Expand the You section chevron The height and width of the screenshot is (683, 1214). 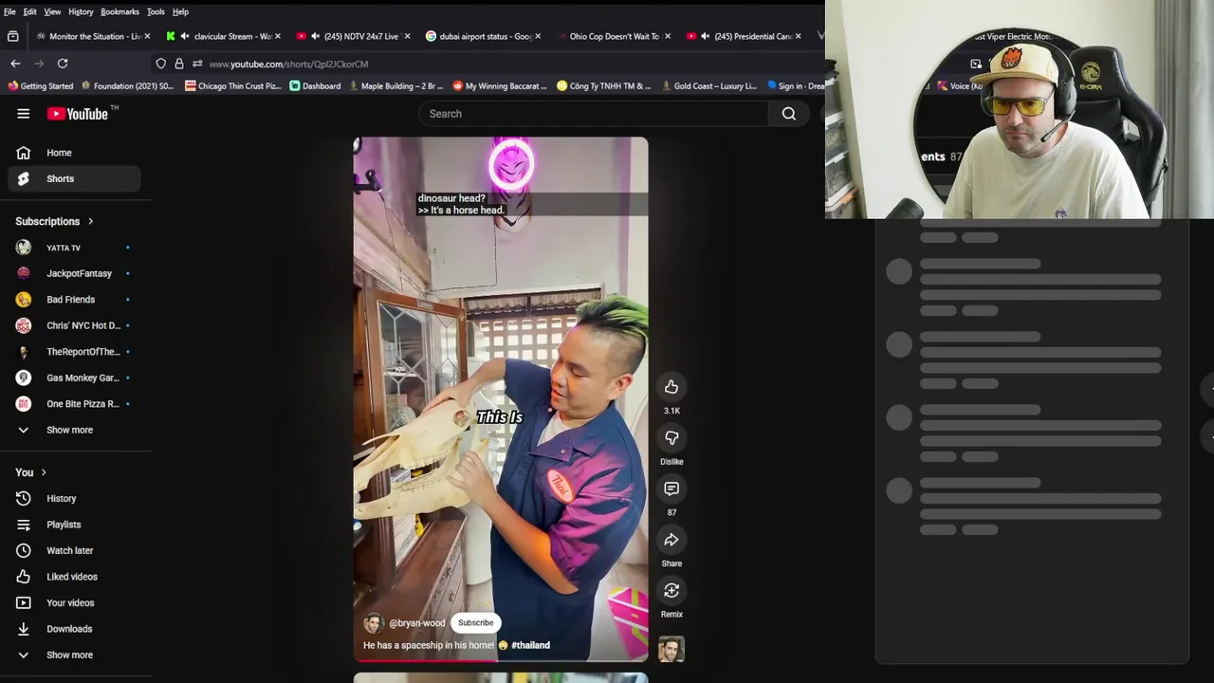44,472
